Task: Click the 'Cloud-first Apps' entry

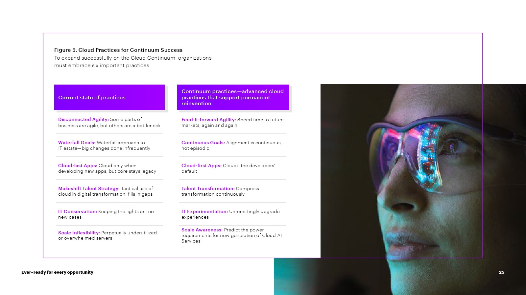Action: point(228,168)
